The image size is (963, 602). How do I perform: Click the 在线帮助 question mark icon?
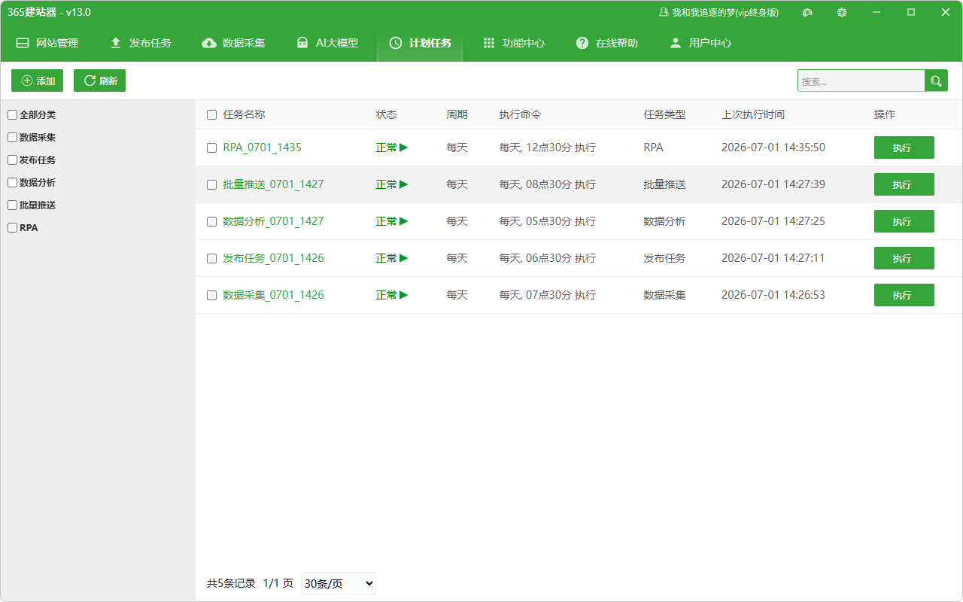click(582, 43)
